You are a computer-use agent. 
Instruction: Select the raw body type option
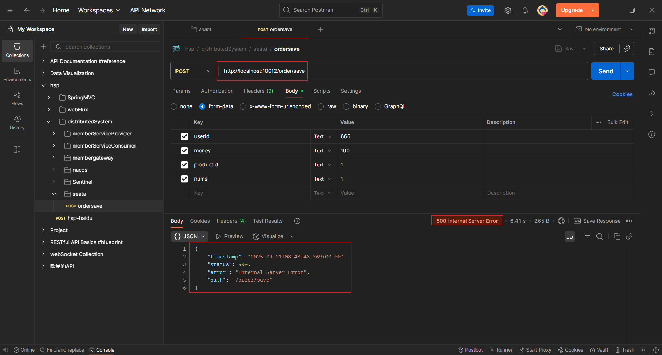321,106
